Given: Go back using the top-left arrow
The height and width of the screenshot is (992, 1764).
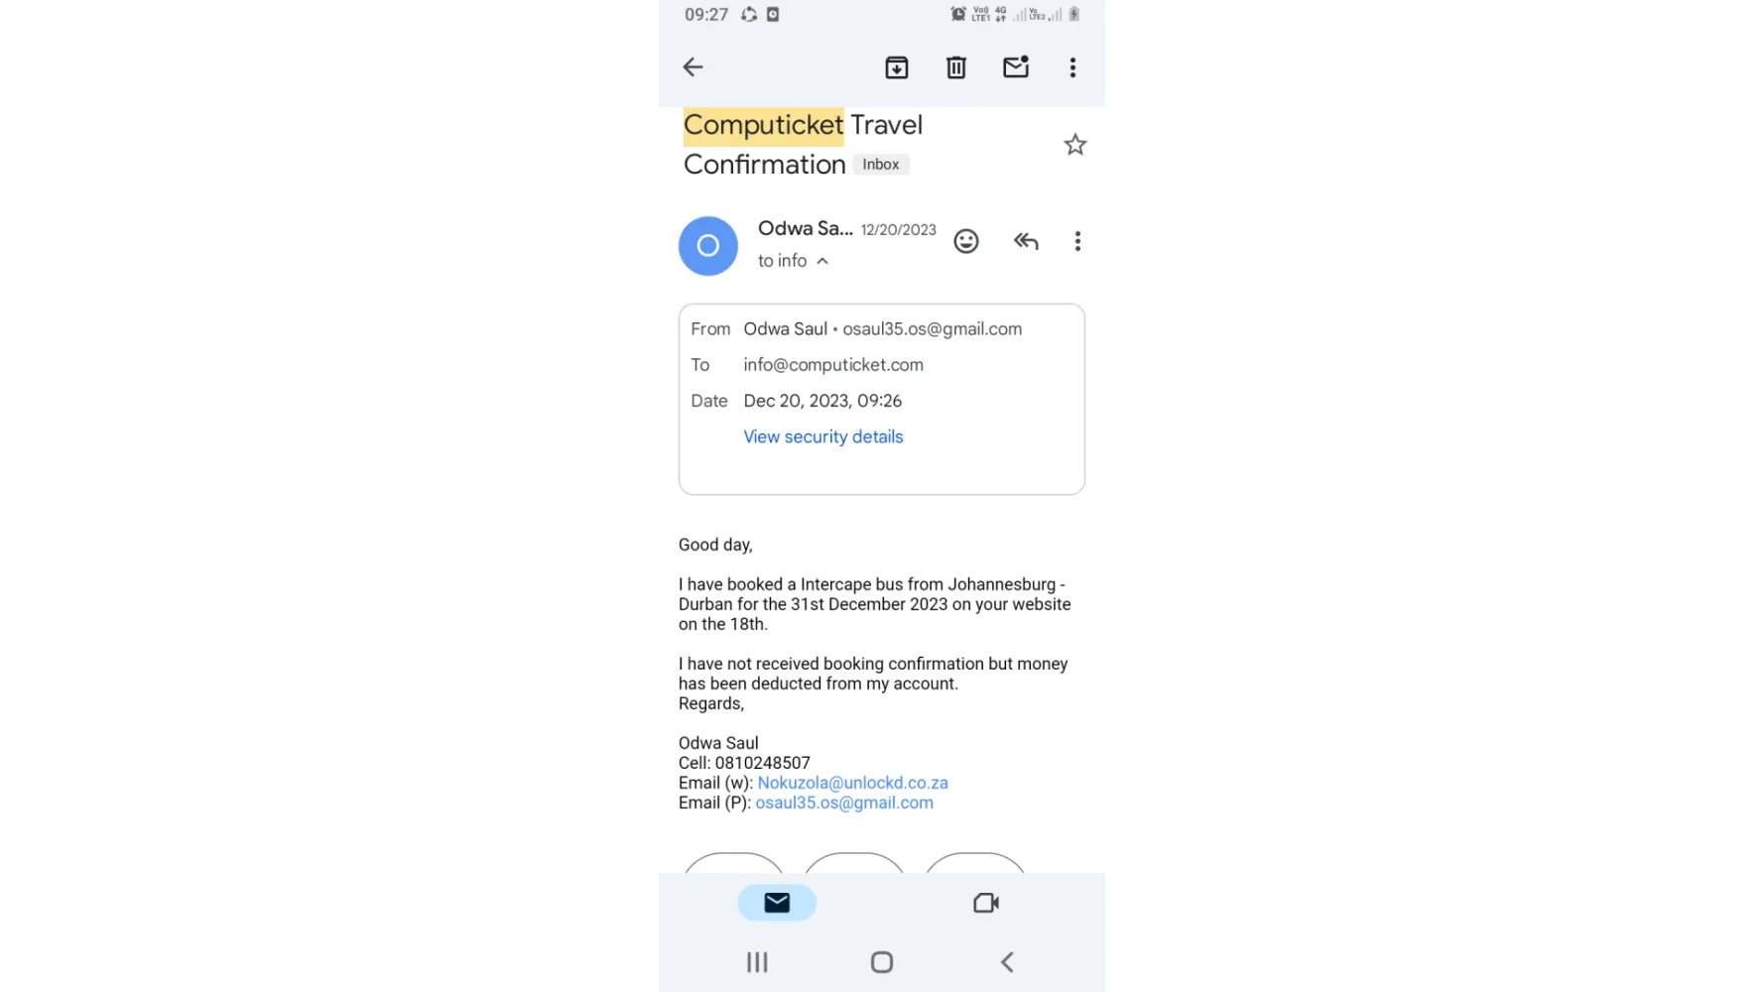Looking at the screenshot, I should (693, 67).
